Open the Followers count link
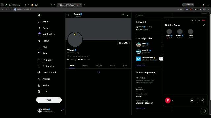Screen dimensions: 211x118 click(x=84, y=60)
